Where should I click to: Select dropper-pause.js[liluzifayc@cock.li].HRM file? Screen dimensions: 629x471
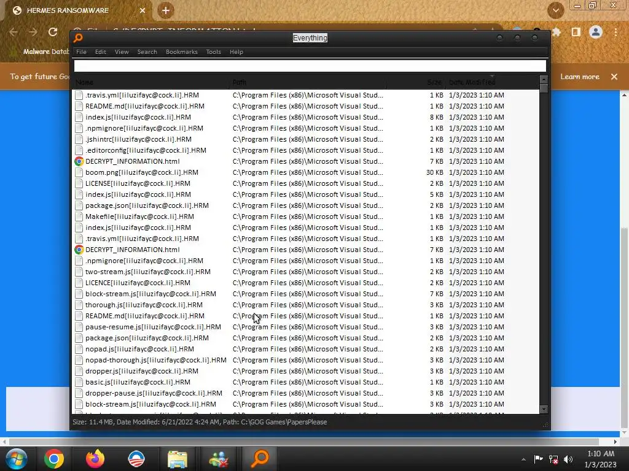pos(154,393)
